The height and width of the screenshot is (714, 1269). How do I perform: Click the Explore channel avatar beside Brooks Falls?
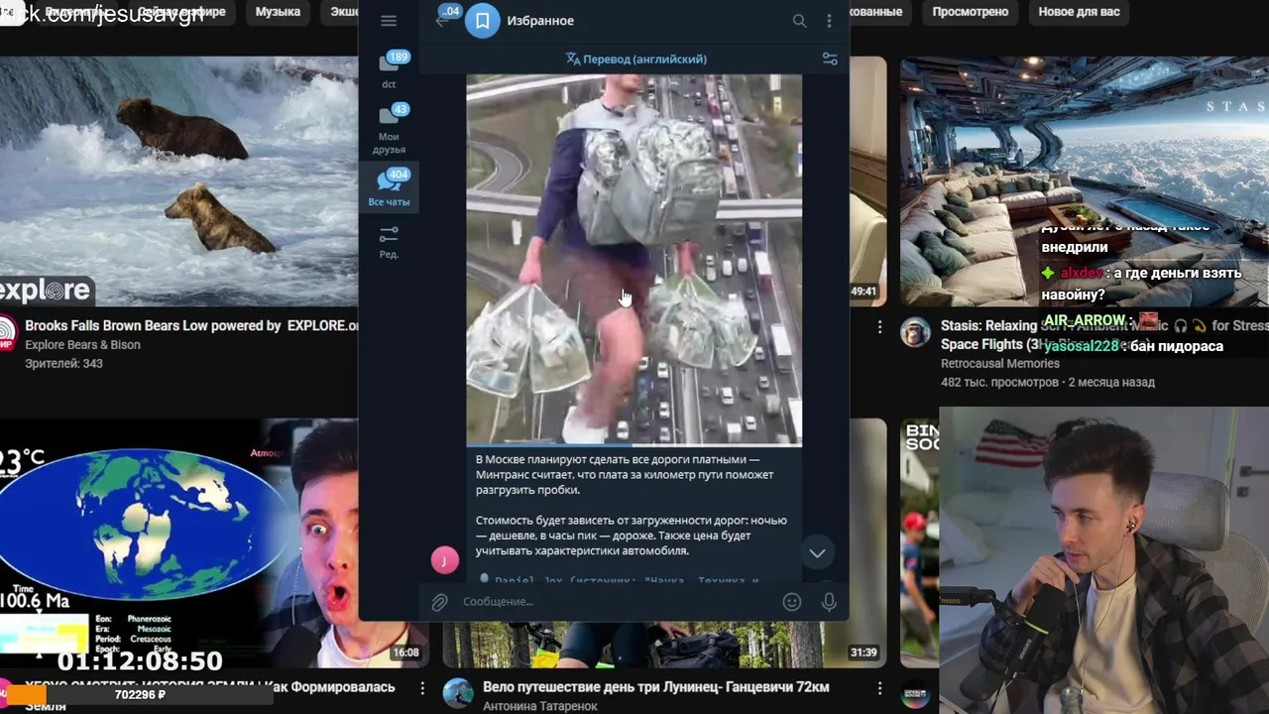(7, 333)
